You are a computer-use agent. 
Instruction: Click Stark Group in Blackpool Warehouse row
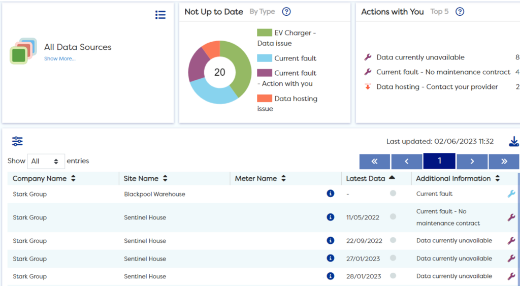coord(29,194)
